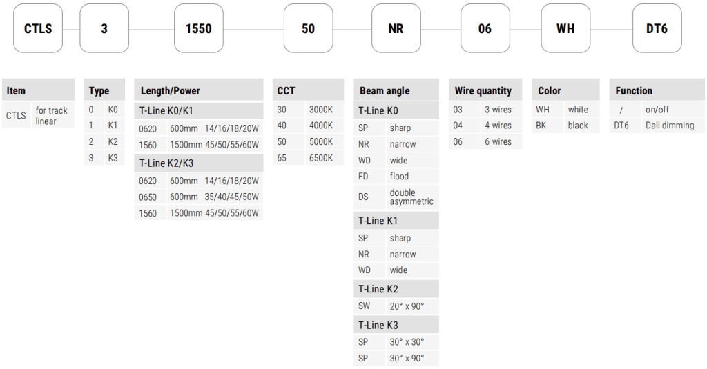Select the Beam angle column header
Viewport: 707px width, 369px height.
point(396,90)
